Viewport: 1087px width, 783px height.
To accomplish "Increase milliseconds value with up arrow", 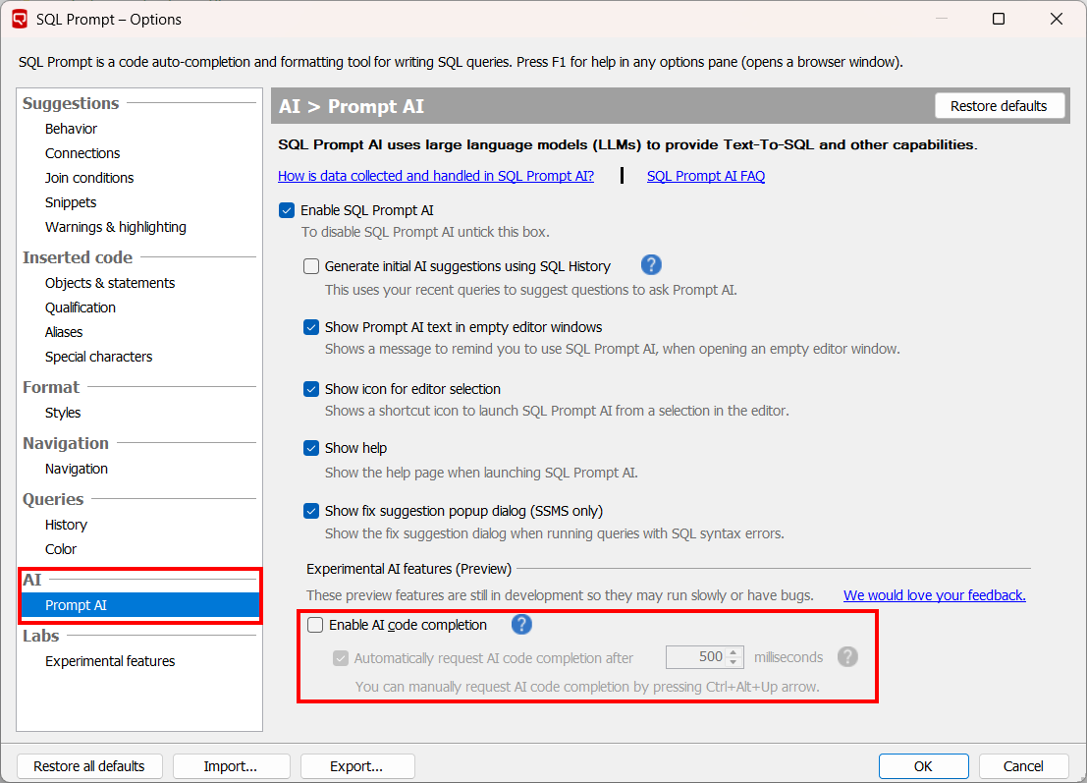I will (734, 652).
